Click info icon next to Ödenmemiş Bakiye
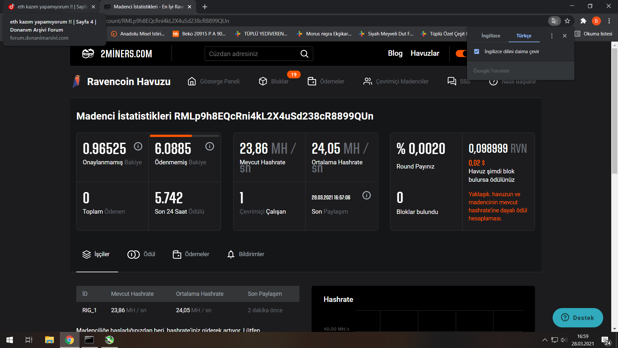Image resolution: width=618 pixels, height=348 pixels. (210, 146)
